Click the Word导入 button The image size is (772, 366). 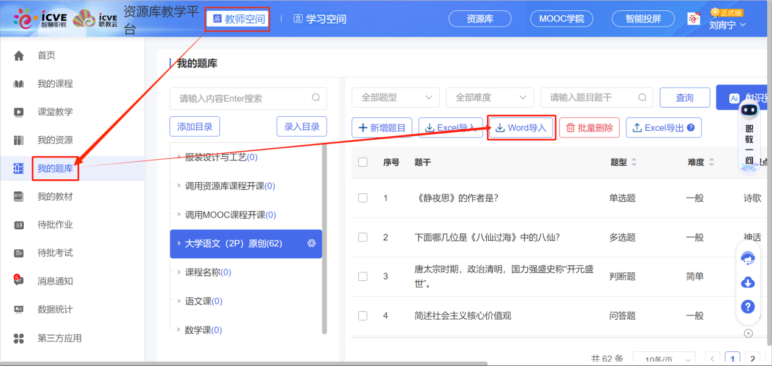tap(521, 128)
